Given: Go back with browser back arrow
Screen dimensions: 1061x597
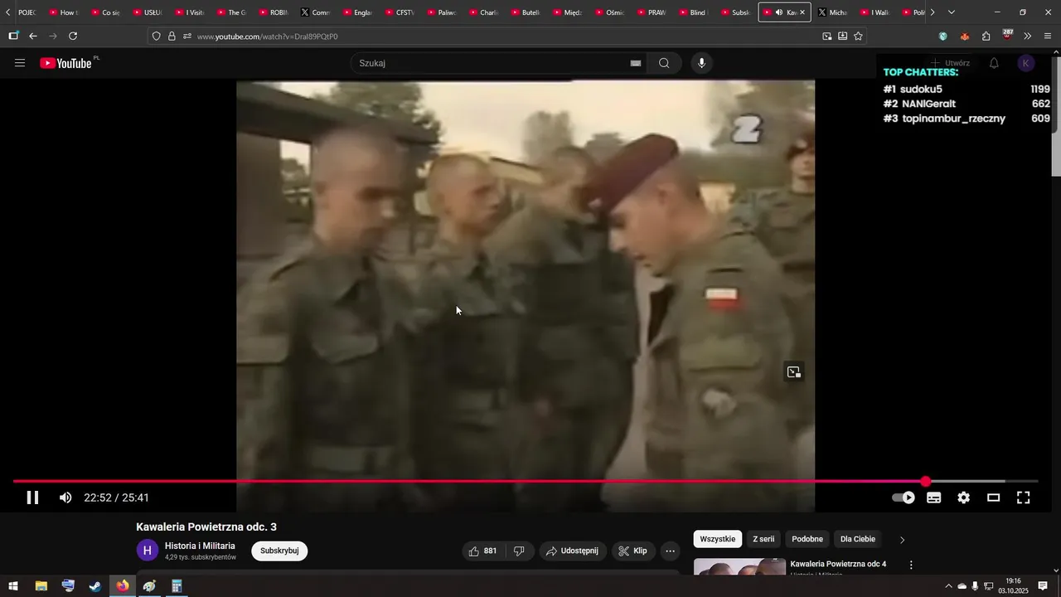Looking at the screenshot, I should 33,36.
